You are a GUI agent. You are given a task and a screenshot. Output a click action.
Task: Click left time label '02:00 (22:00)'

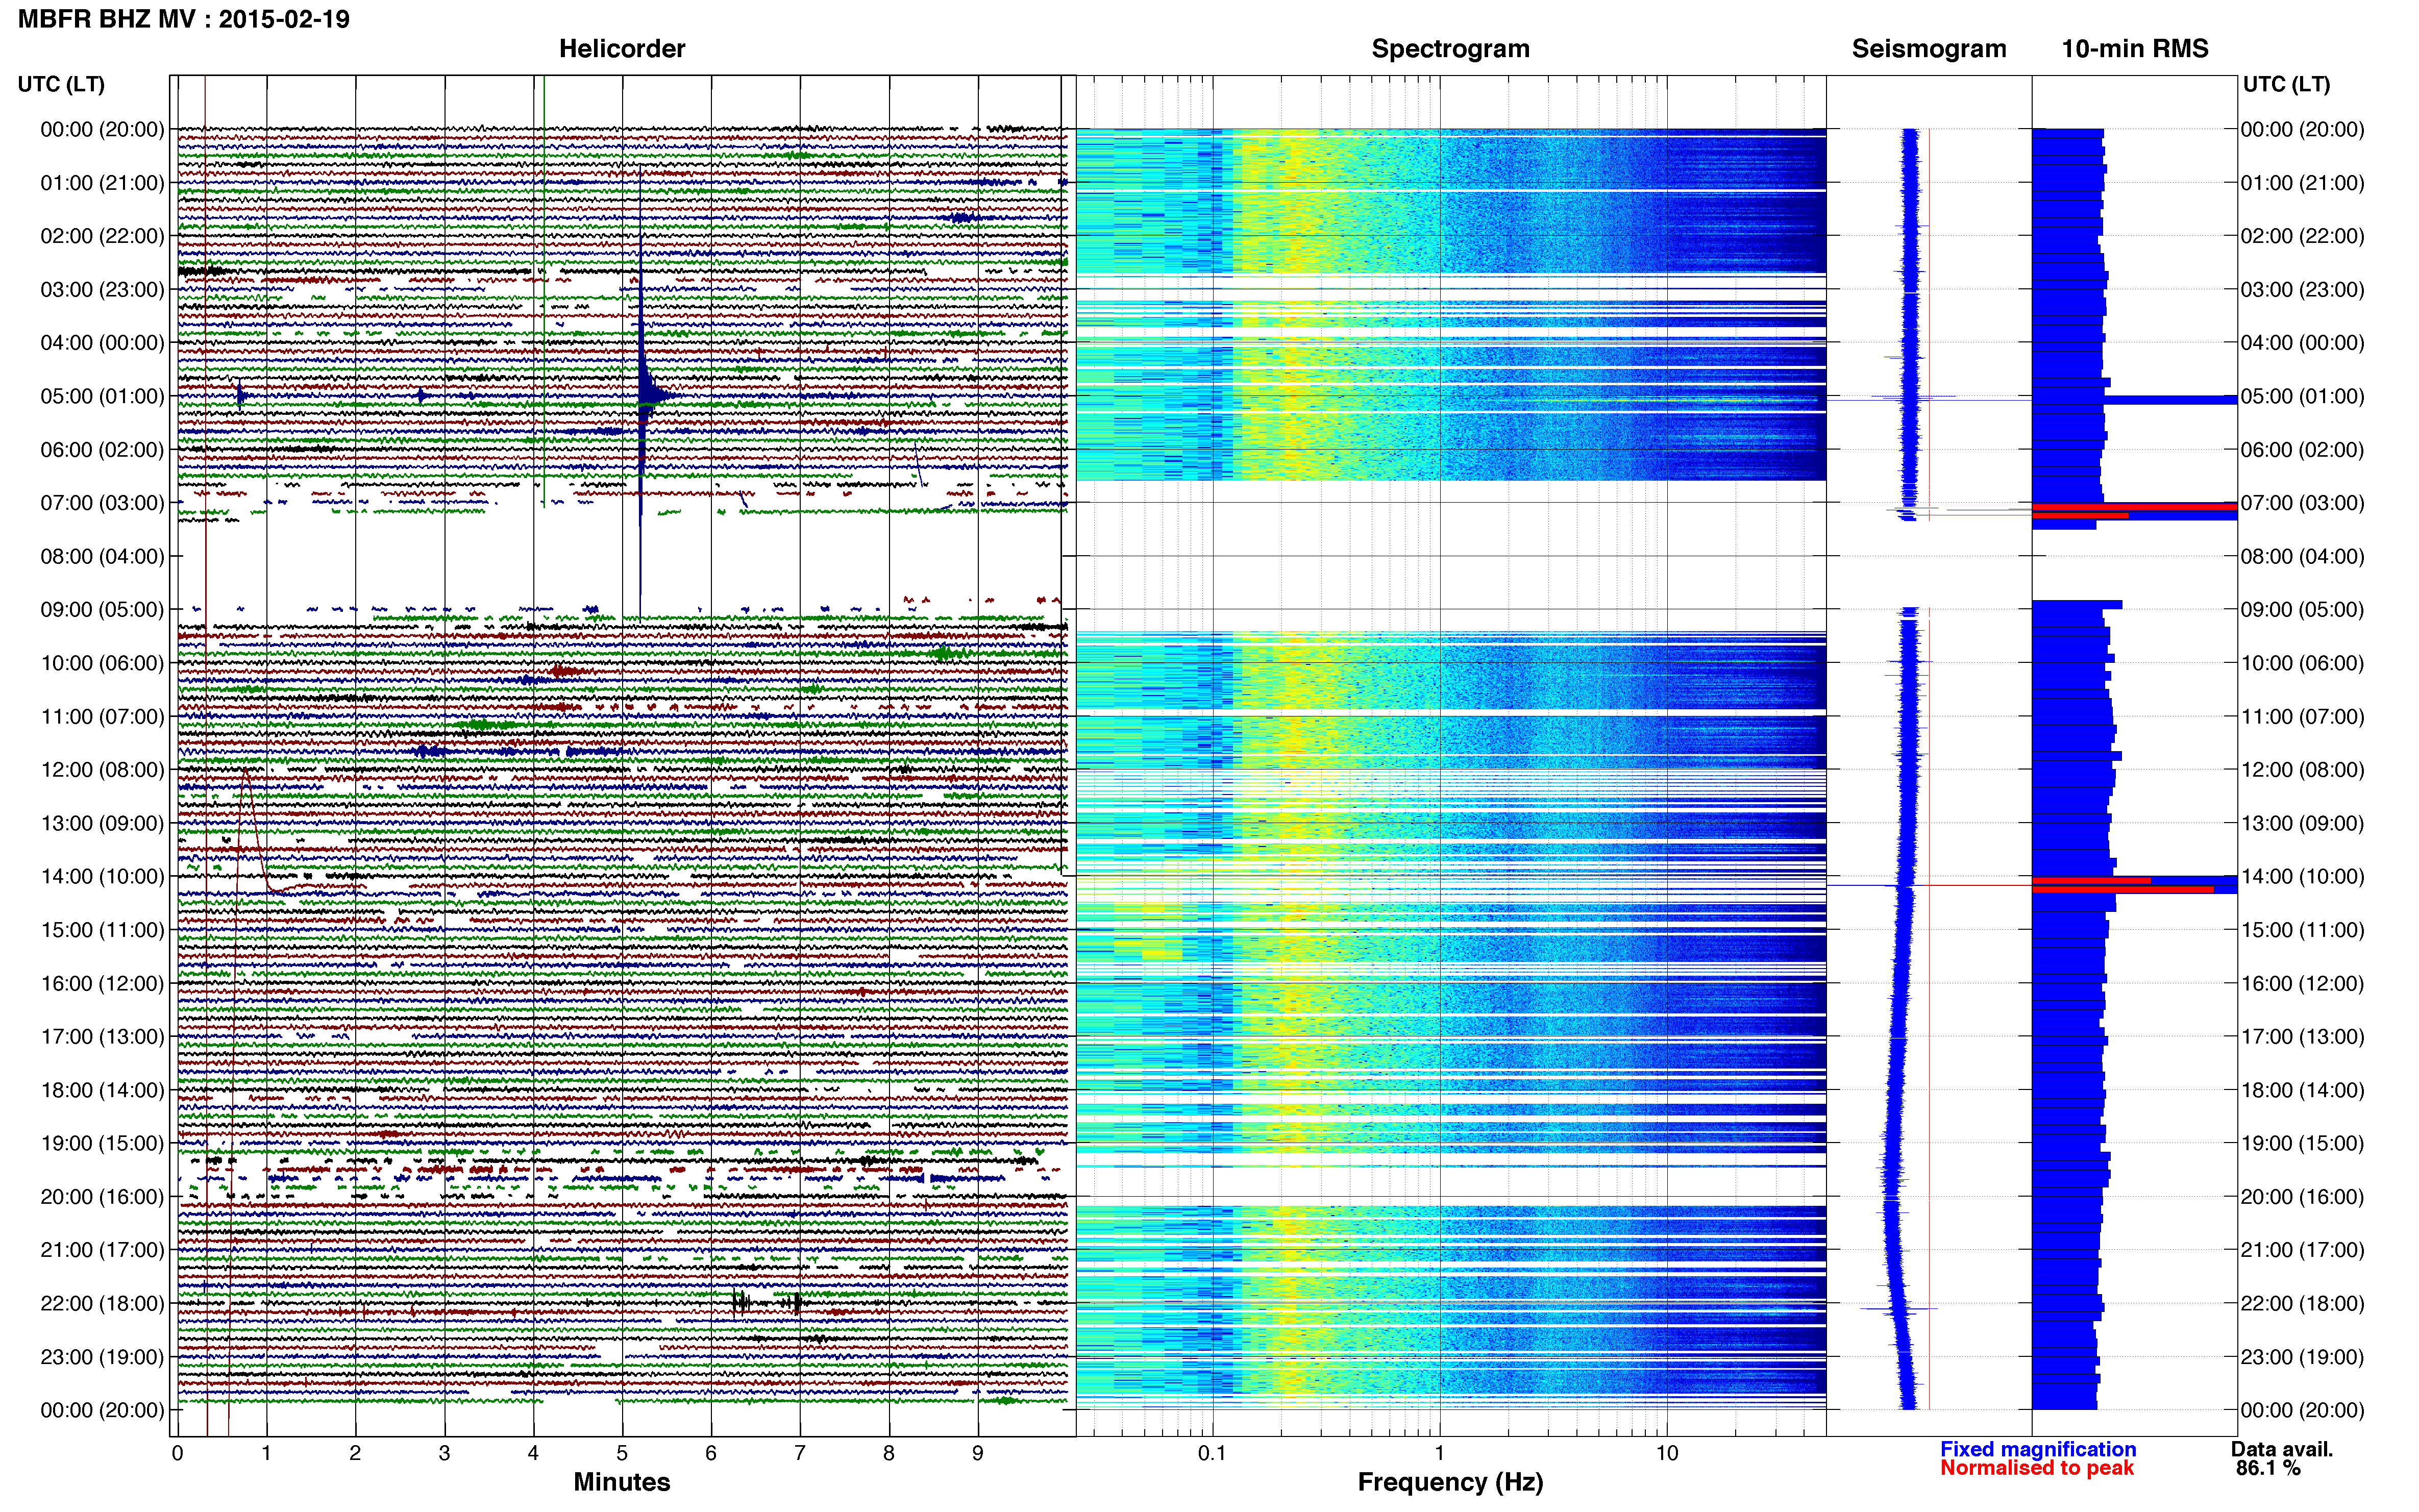click(x=102, y=236)
